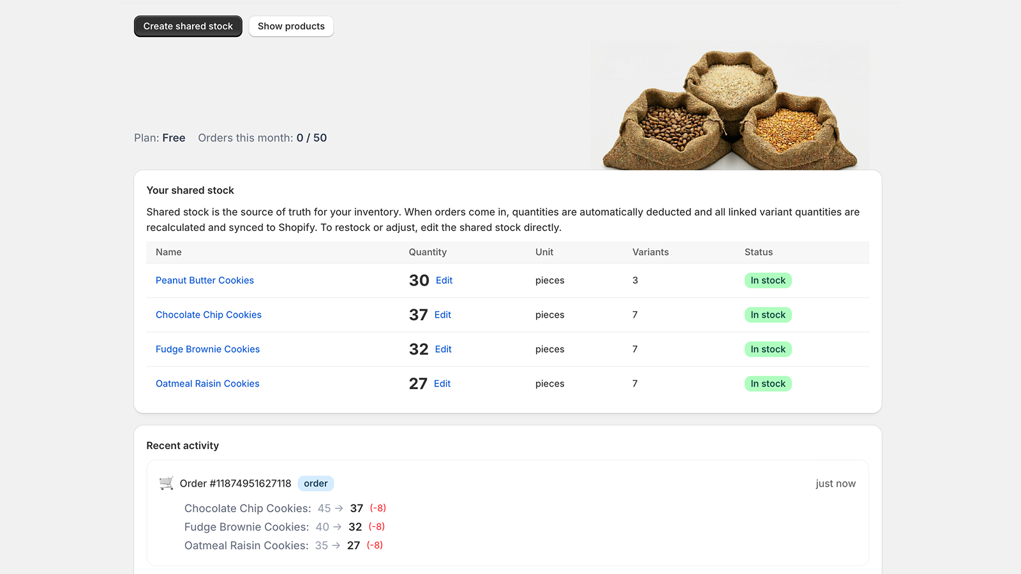Click the shopping cart icon beside Order #11874951627118
The width and height of the screenshot is (1021, 574).
167,483
